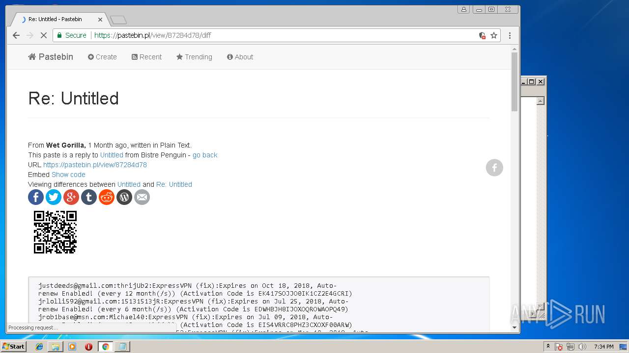Open the About page

point(240,57)
